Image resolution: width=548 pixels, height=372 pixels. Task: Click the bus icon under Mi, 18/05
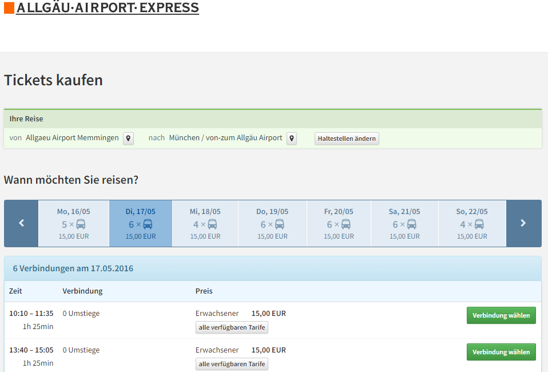pos(212,224)
